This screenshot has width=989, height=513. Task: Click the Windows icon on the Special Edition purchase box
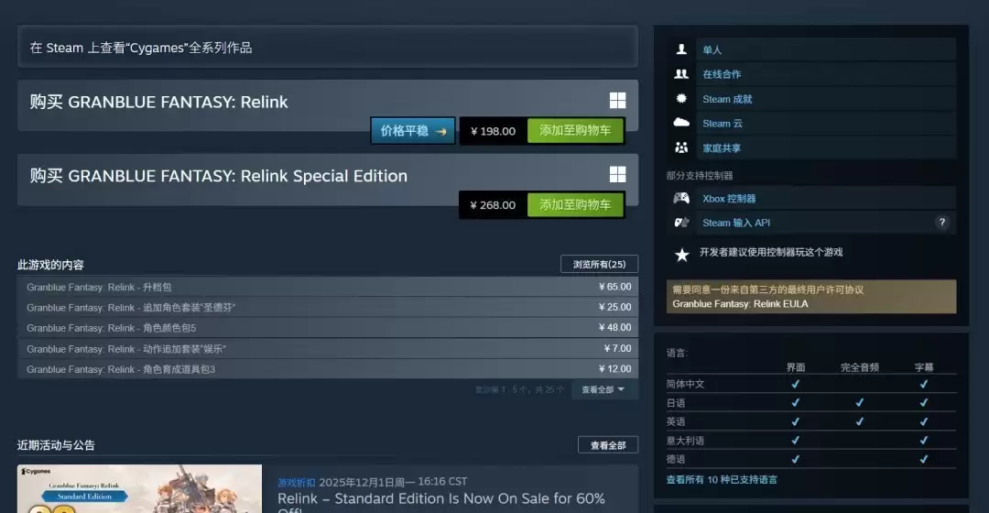[x=617, y=174]
